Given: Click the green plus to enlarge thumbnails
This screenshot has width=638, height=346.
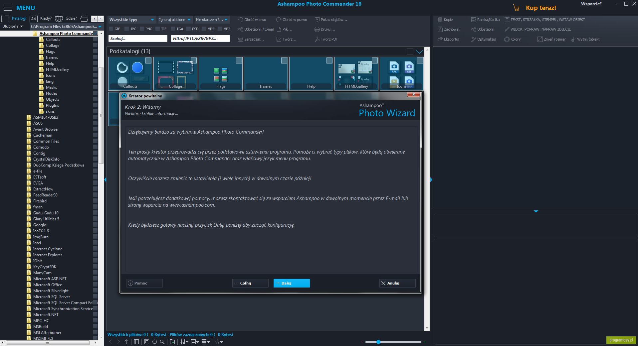Looking at the screenshot, I should click(425, 342).
